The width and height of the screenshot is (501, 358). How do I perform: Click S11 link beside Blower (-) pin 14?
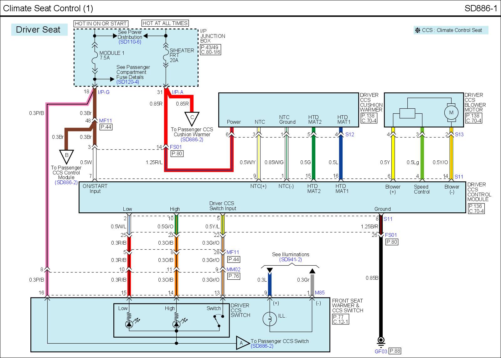pyautogui.click(x=459, y=177)
